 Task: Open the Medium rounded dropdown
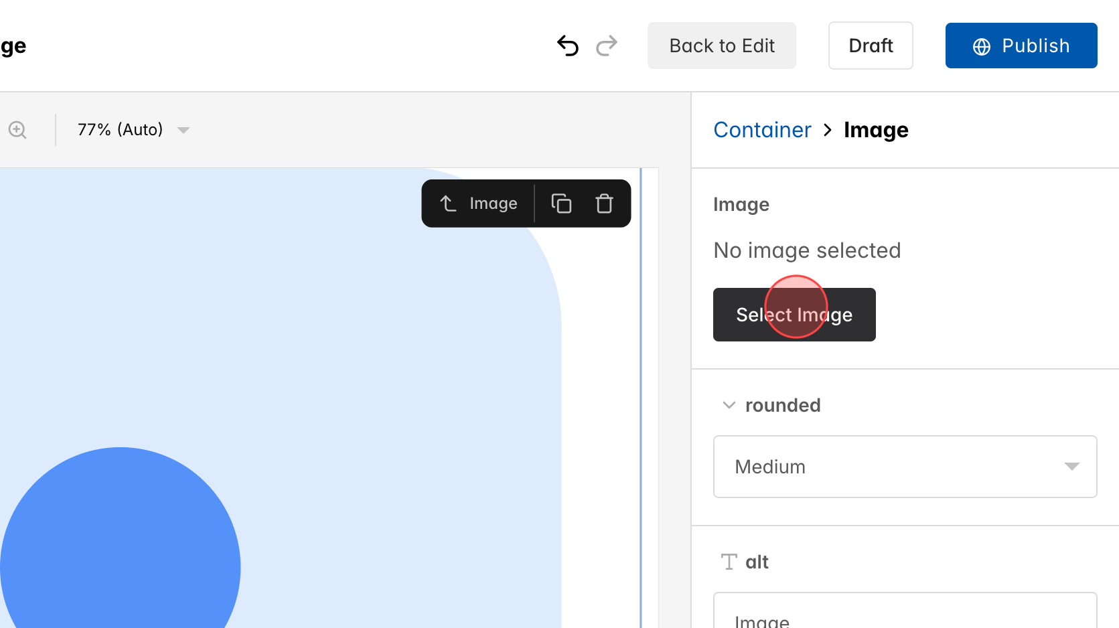click(x=905, y=467)
